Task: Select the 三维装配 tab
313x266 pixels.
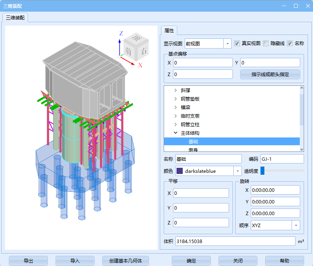Action: pyautogui.click(x=16, y=17)
